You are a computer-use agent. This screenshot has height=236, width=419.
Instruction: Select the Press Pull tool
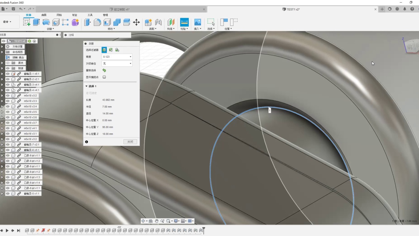(87, 22)
